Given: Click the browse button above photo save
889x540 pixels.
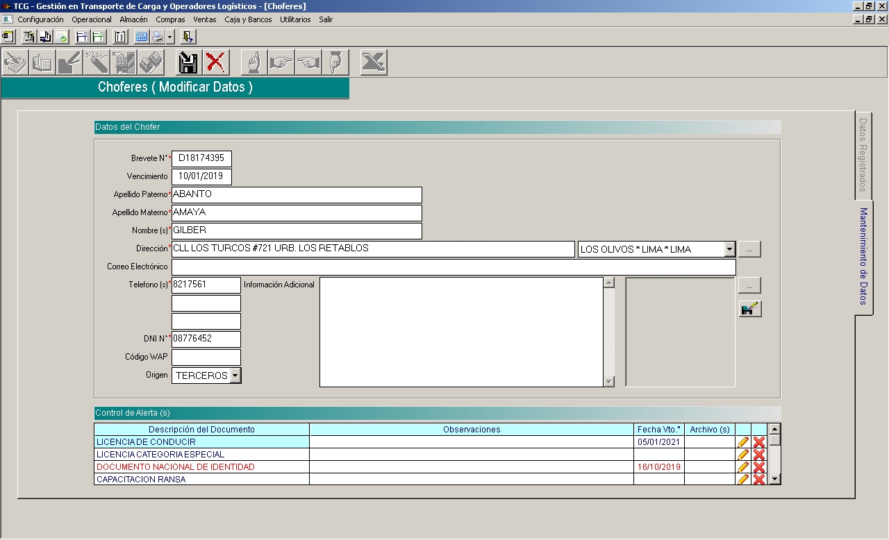Looking at the screenshot, I should click(x=749, y=285).
